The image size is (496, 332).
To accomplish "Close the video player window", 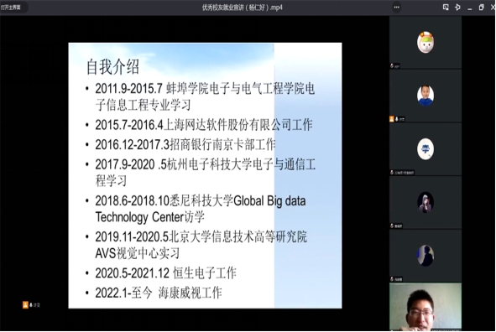I will click(493, 8).
